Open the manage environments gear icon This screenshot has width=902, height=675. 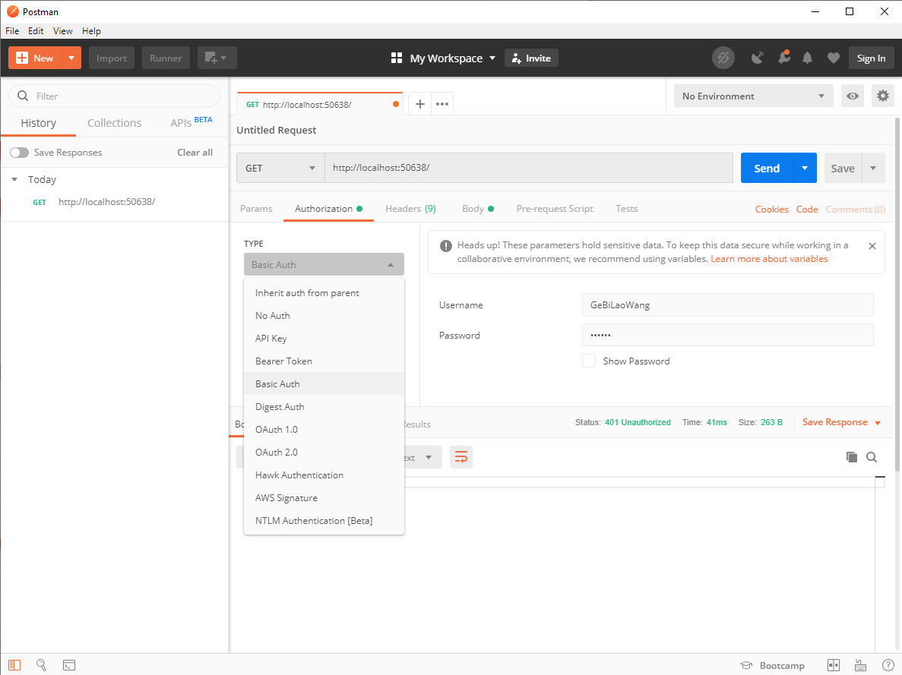[x=882, y=96]
